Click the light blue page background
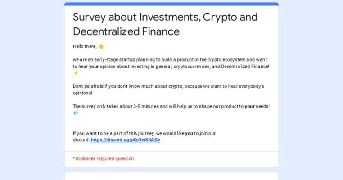The height and width of the screenshot is (180, 343). pos(32,90)
